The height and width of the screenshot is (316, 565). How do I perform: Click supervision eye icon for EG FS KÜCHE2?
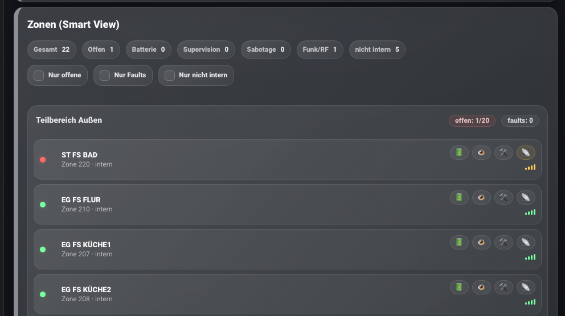point(481,287)
